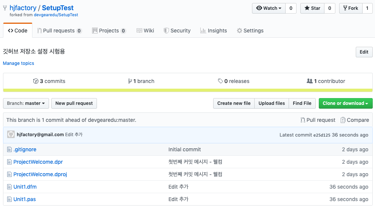Open hjfactory user profile link
375x209 pixels.
pos(23,8)
